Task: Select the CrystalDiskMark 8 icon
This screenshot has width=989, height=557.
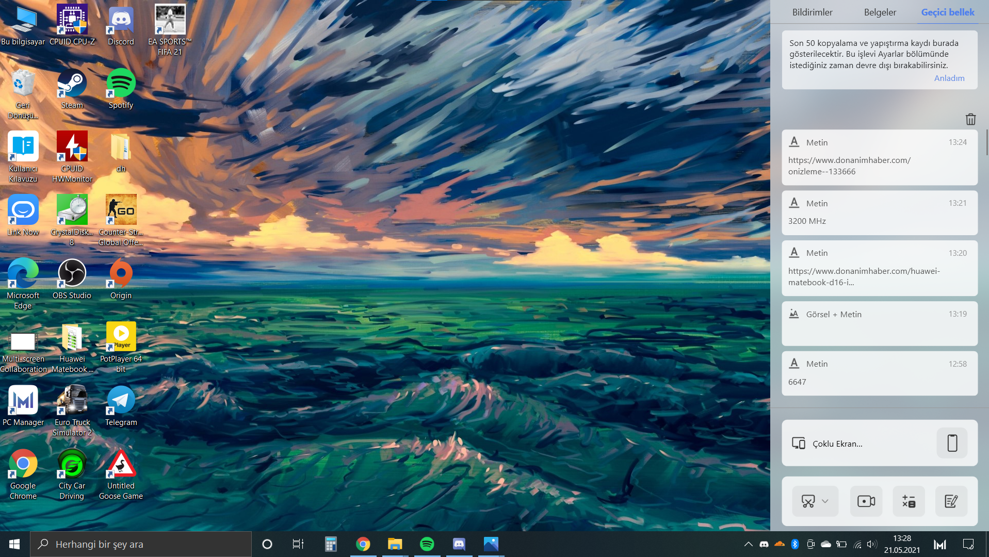Action: point(72,220)
